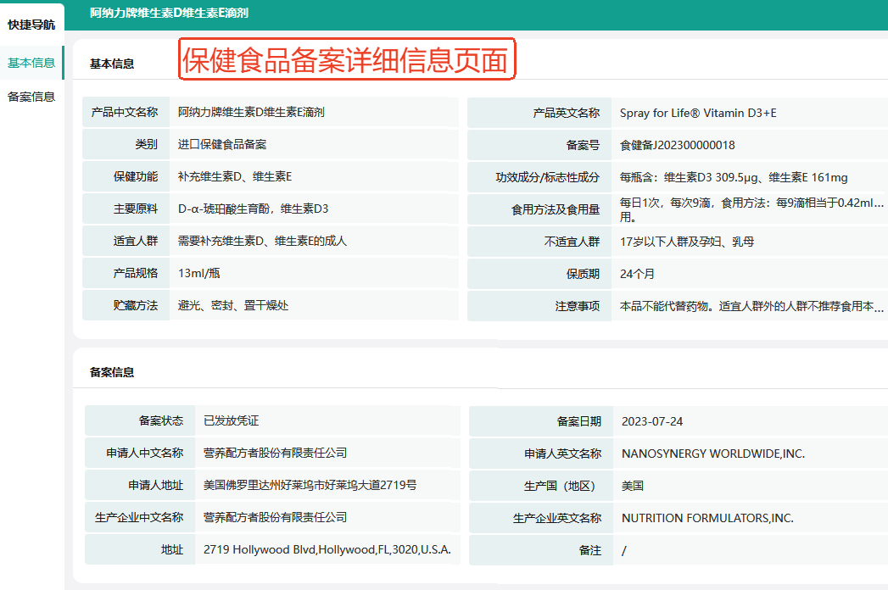
Task: Click the red 保健食品备案详细信息页面 annotation box
Action: pyautogui.click(x=347, y=60)
